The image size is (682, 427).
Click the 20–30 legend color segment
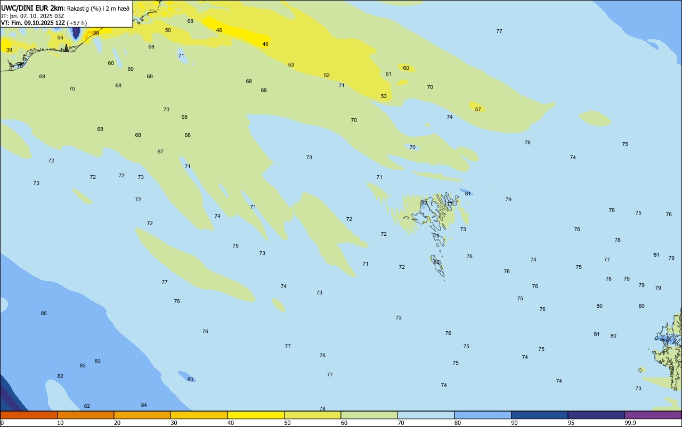[142, 415]
